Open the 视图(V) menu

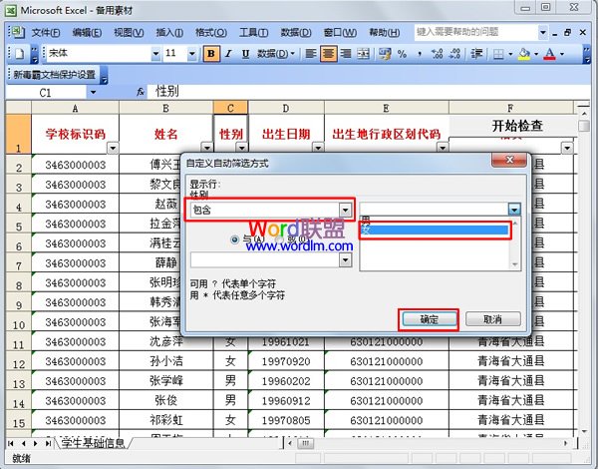pos(129,33)
